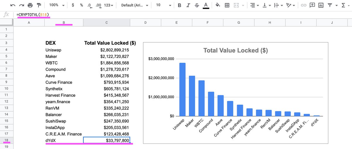Select column A header
The image size is (352, 149).
28,23
